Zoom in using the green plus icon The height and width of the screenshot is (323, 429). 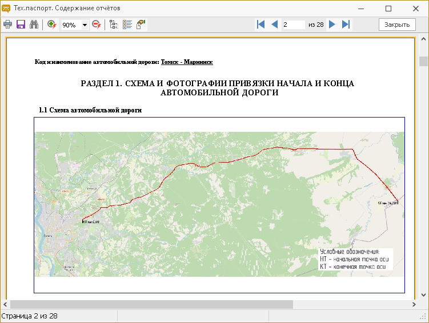pos(52,25)
